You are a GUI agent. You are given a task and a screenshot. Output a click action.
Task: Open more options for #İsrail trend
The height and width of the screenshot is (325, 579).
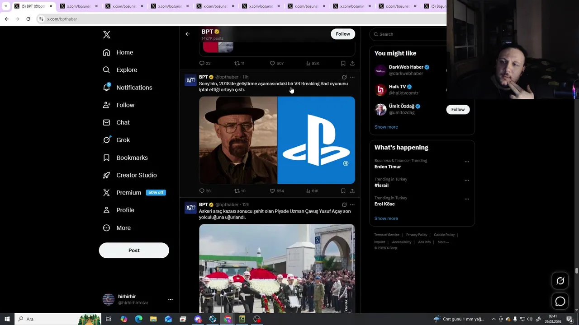(x=467, y=180)
